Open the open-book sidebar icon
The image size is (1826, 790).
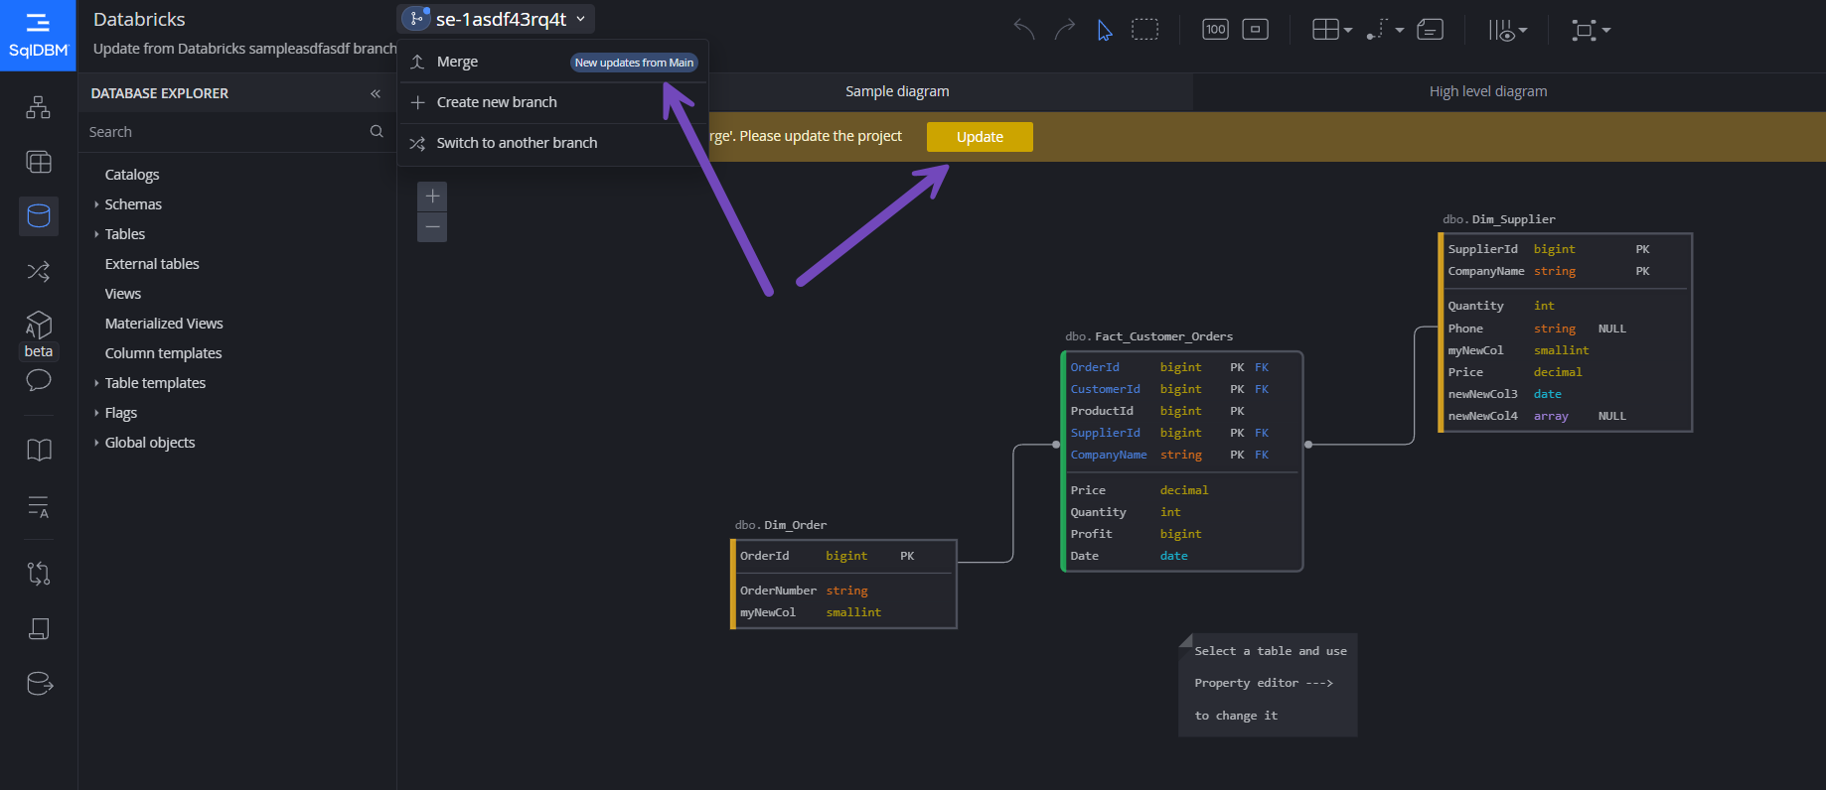point(39,450)
